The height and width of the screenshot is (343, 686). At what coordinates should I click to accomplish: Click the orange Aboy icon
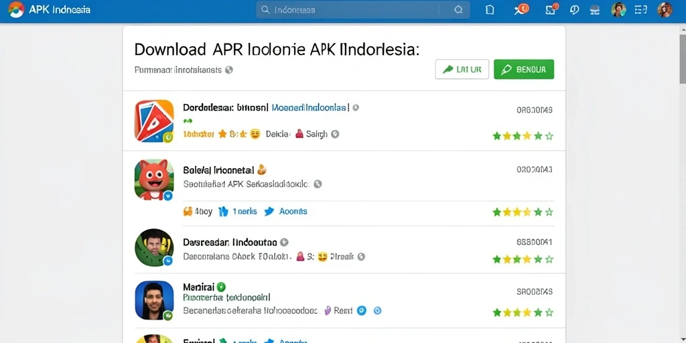tap(188, 211)
